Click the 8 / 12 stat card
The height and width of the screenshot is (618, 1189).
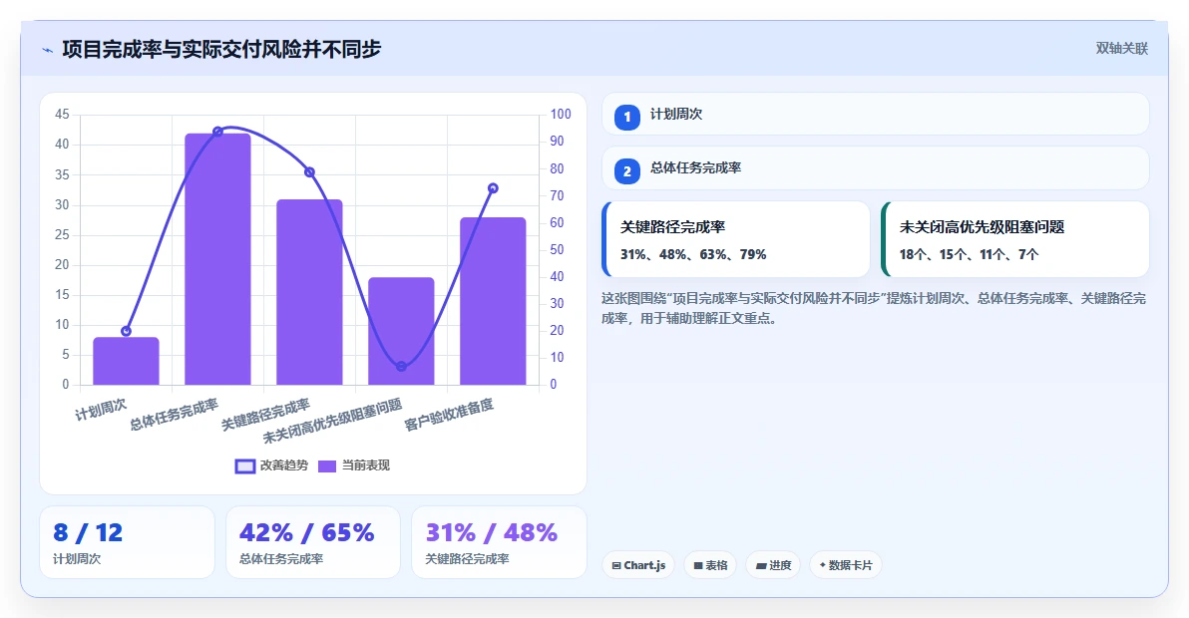(x=127, y=542)
